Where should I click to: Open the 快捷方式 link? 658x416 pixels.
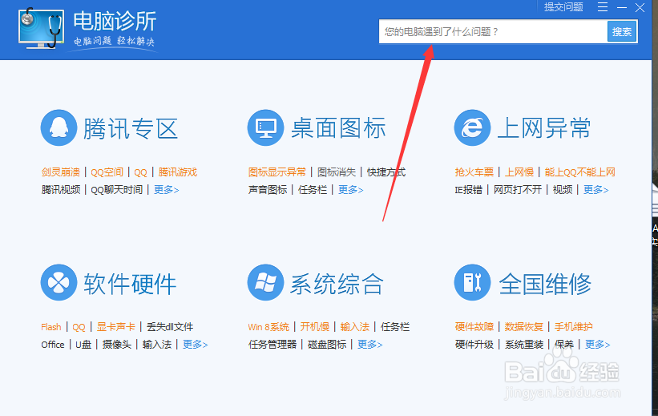[x=386, y=172]
